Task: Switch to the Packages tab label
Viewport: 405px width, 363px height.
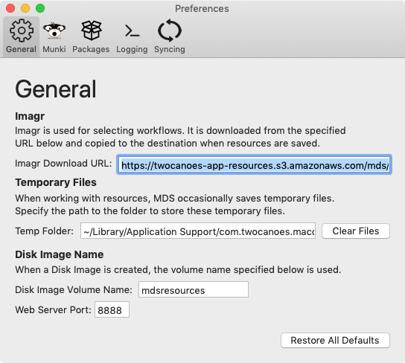Action: point(91,49)
